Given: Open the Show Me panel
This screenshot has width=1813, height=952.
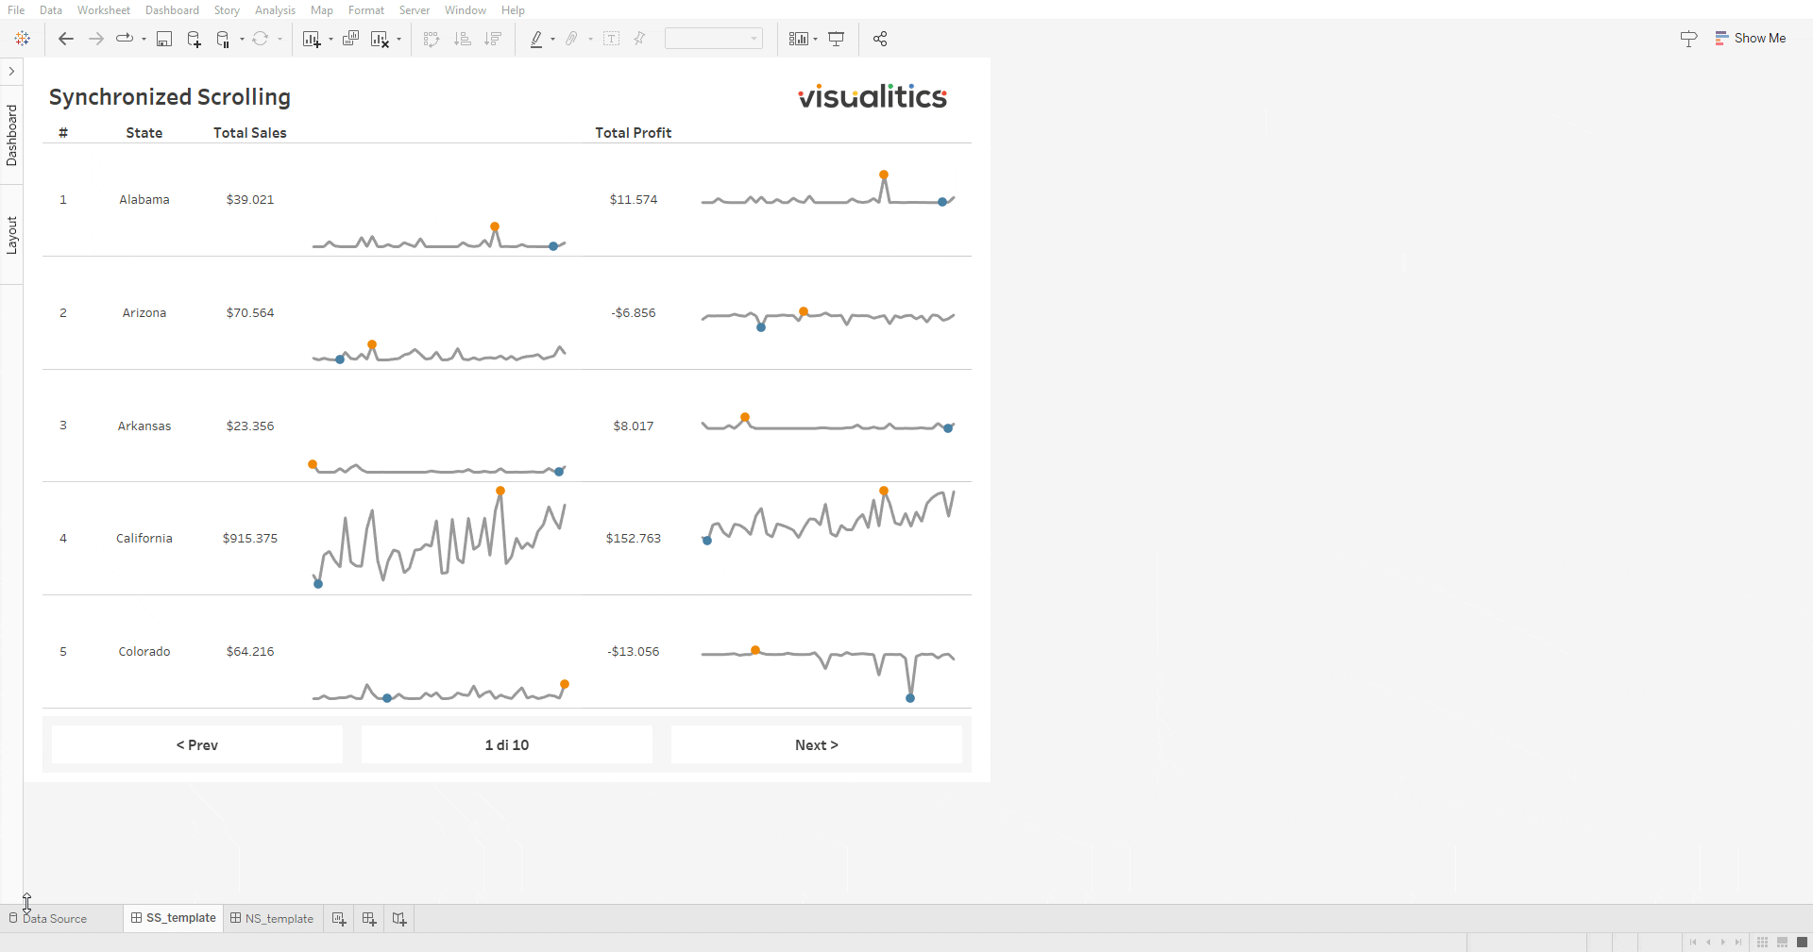Looking at the screenshot, I should 1751,39.
